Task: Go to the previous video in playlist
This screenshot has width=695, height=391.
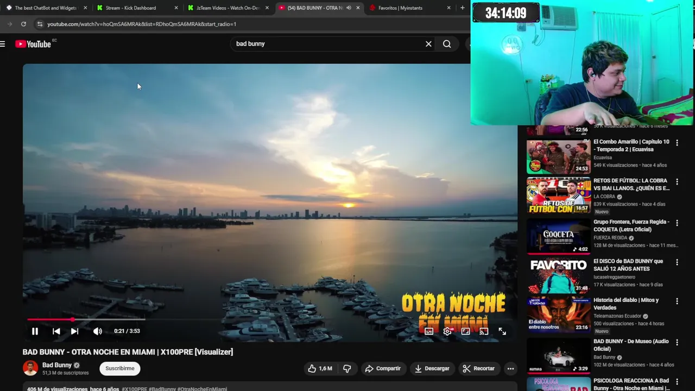Action: pos(56,331)
